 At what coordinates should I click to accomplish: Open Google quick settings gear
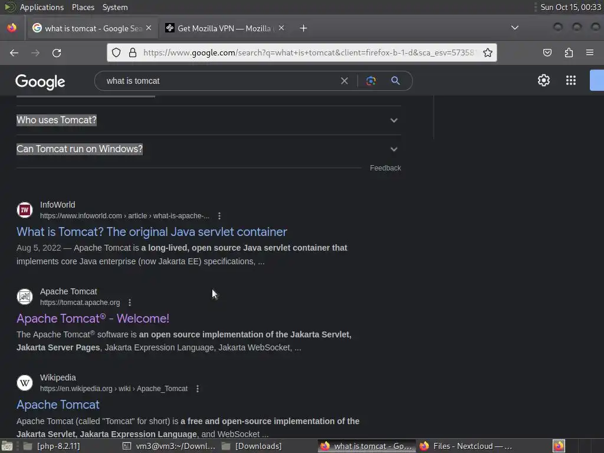point(543,80)
